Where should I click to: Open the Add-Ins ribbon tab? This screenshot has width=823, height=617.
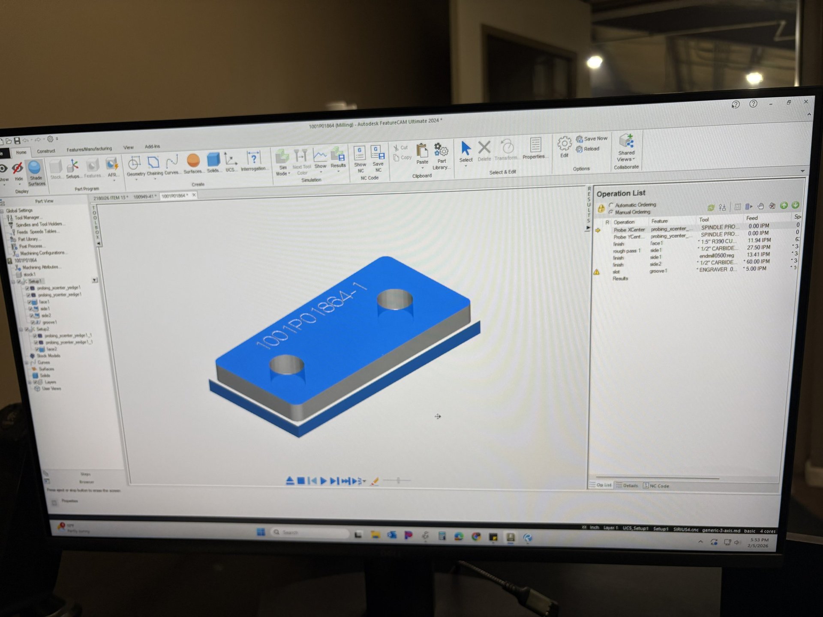coord(152,147)
